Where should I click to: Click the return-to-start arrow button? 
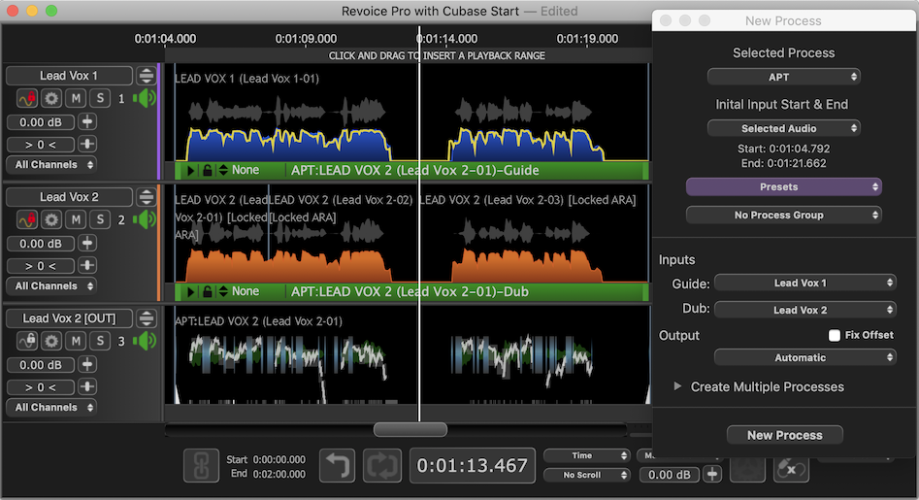coord(337,466)
